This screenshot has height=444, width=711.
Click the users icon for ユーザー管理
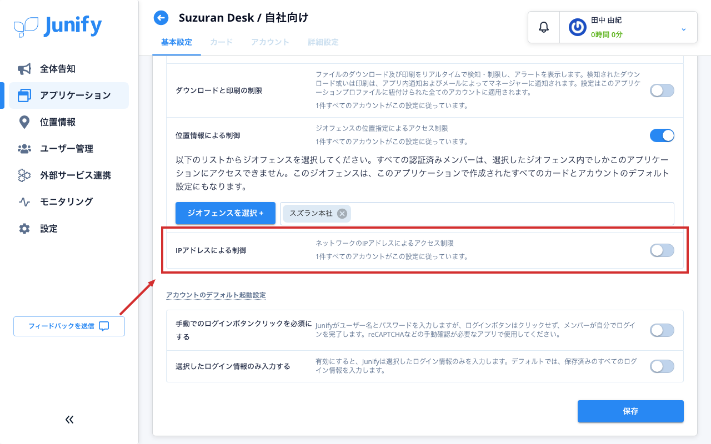[24, 149]
